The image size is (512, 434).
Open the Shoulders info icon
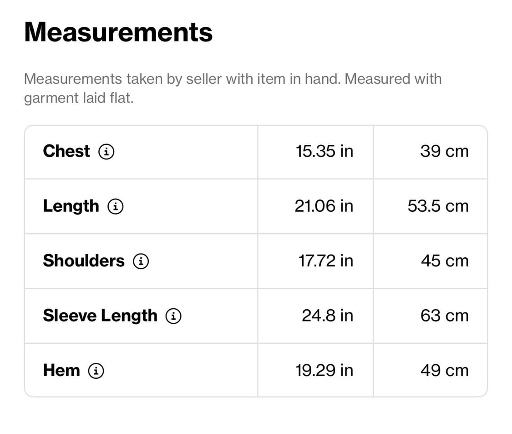pyautogui.click(x=141, y=261)
